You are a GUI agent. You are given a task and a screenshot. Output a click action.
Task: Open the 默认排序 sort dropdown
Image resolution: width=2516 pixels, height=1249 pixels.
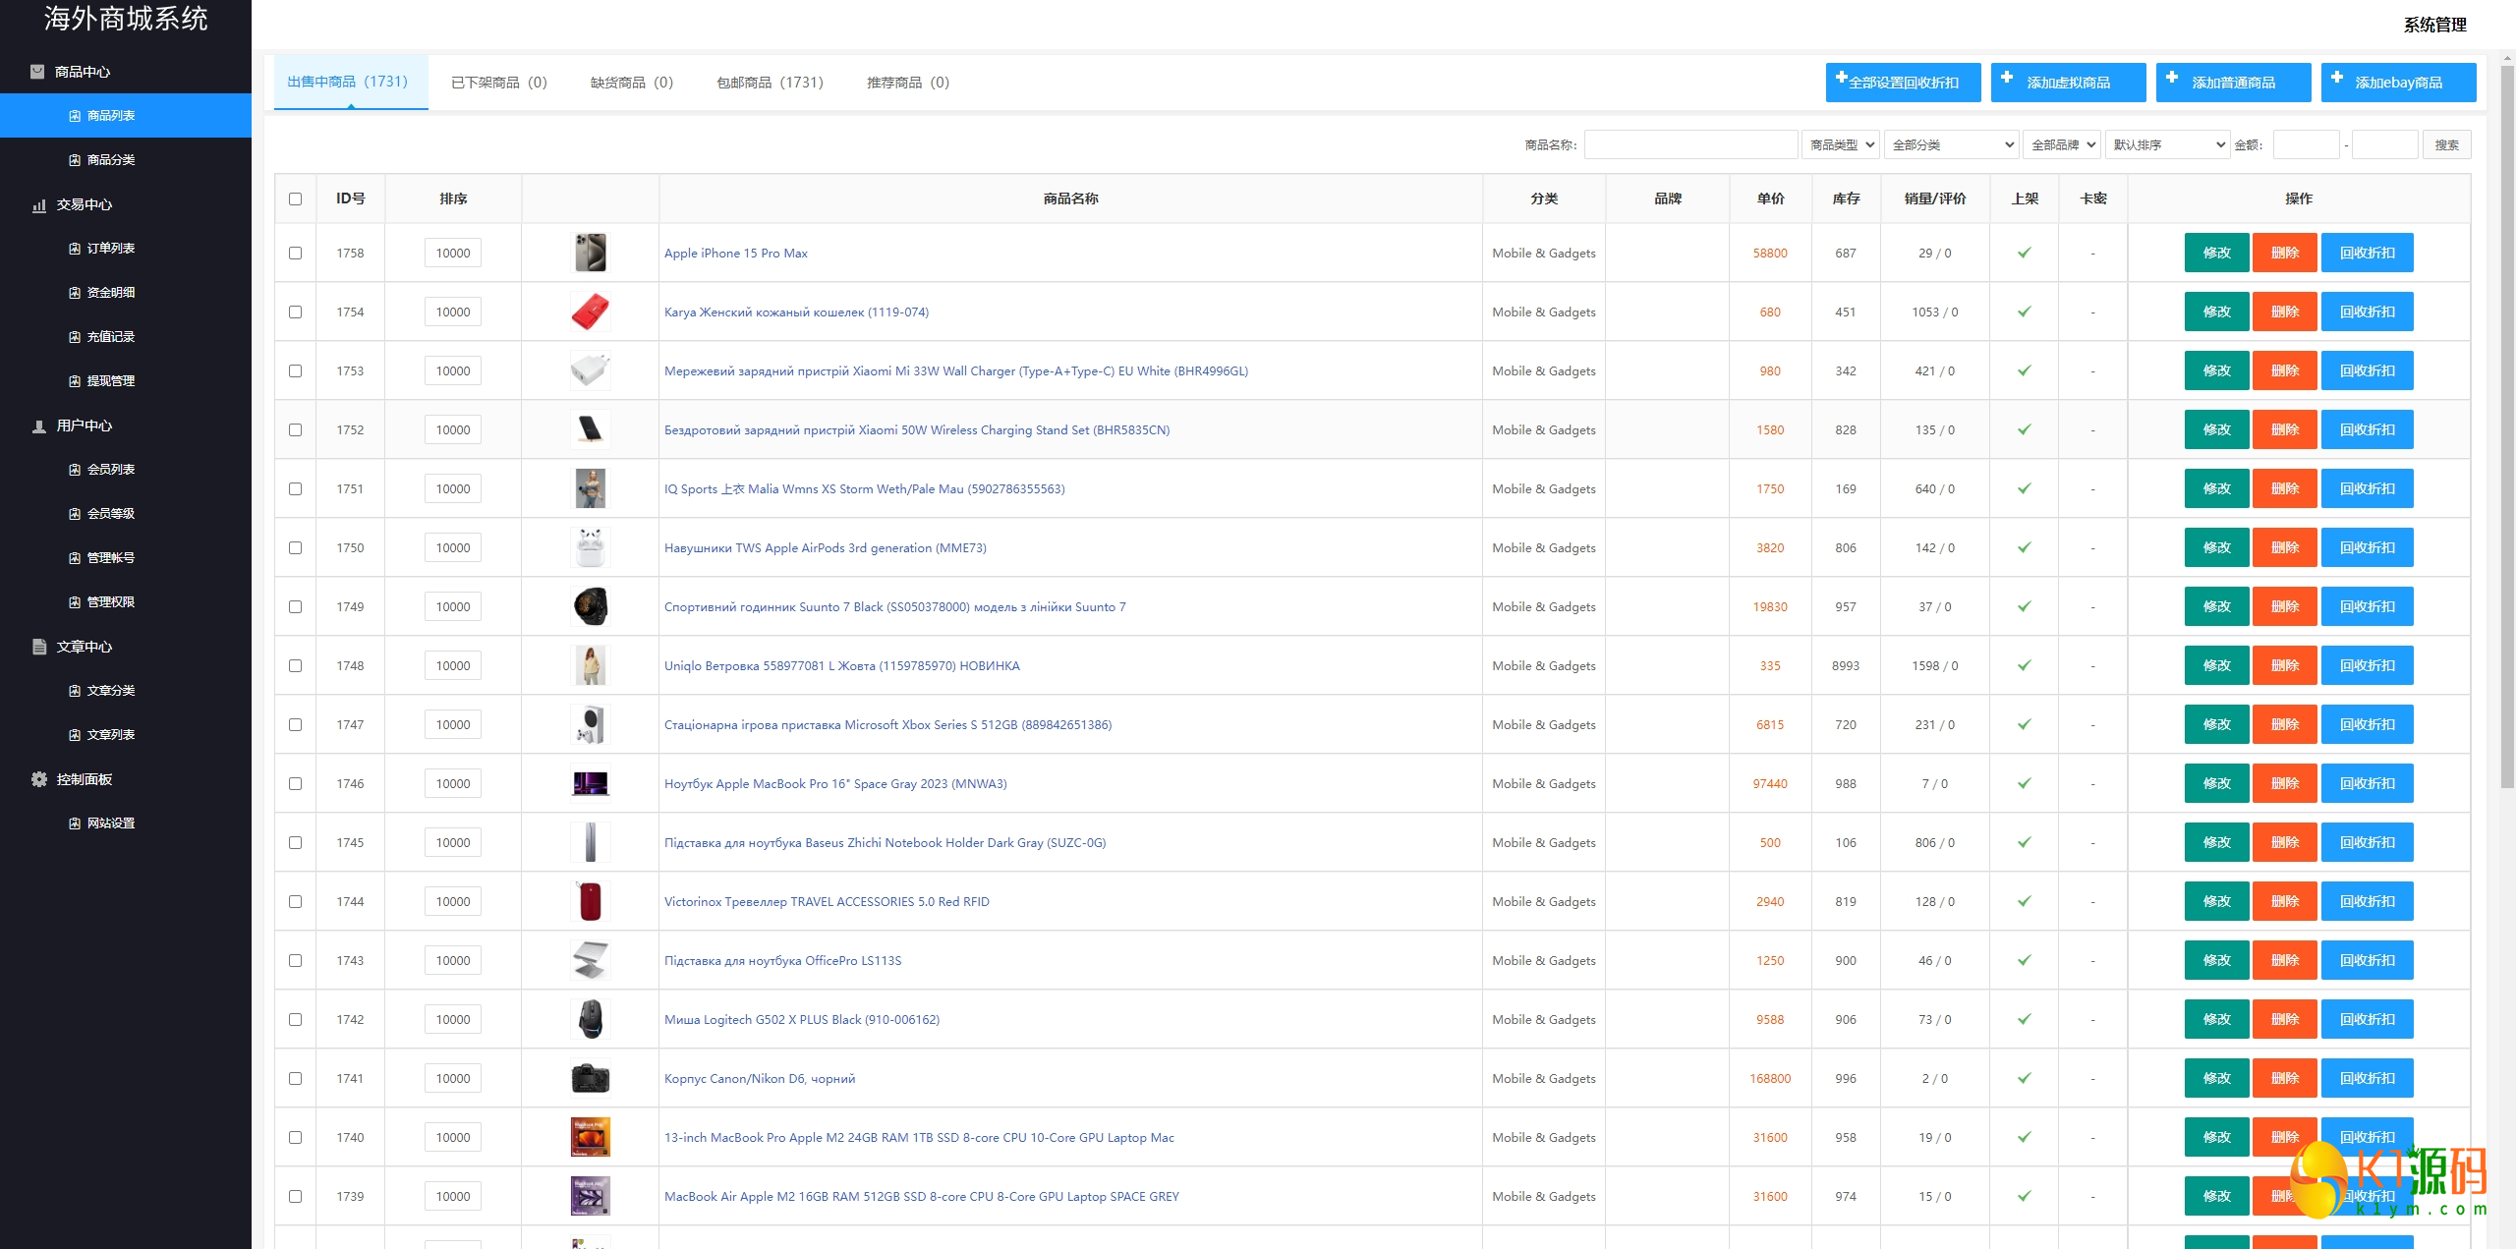pos(2167,144)
